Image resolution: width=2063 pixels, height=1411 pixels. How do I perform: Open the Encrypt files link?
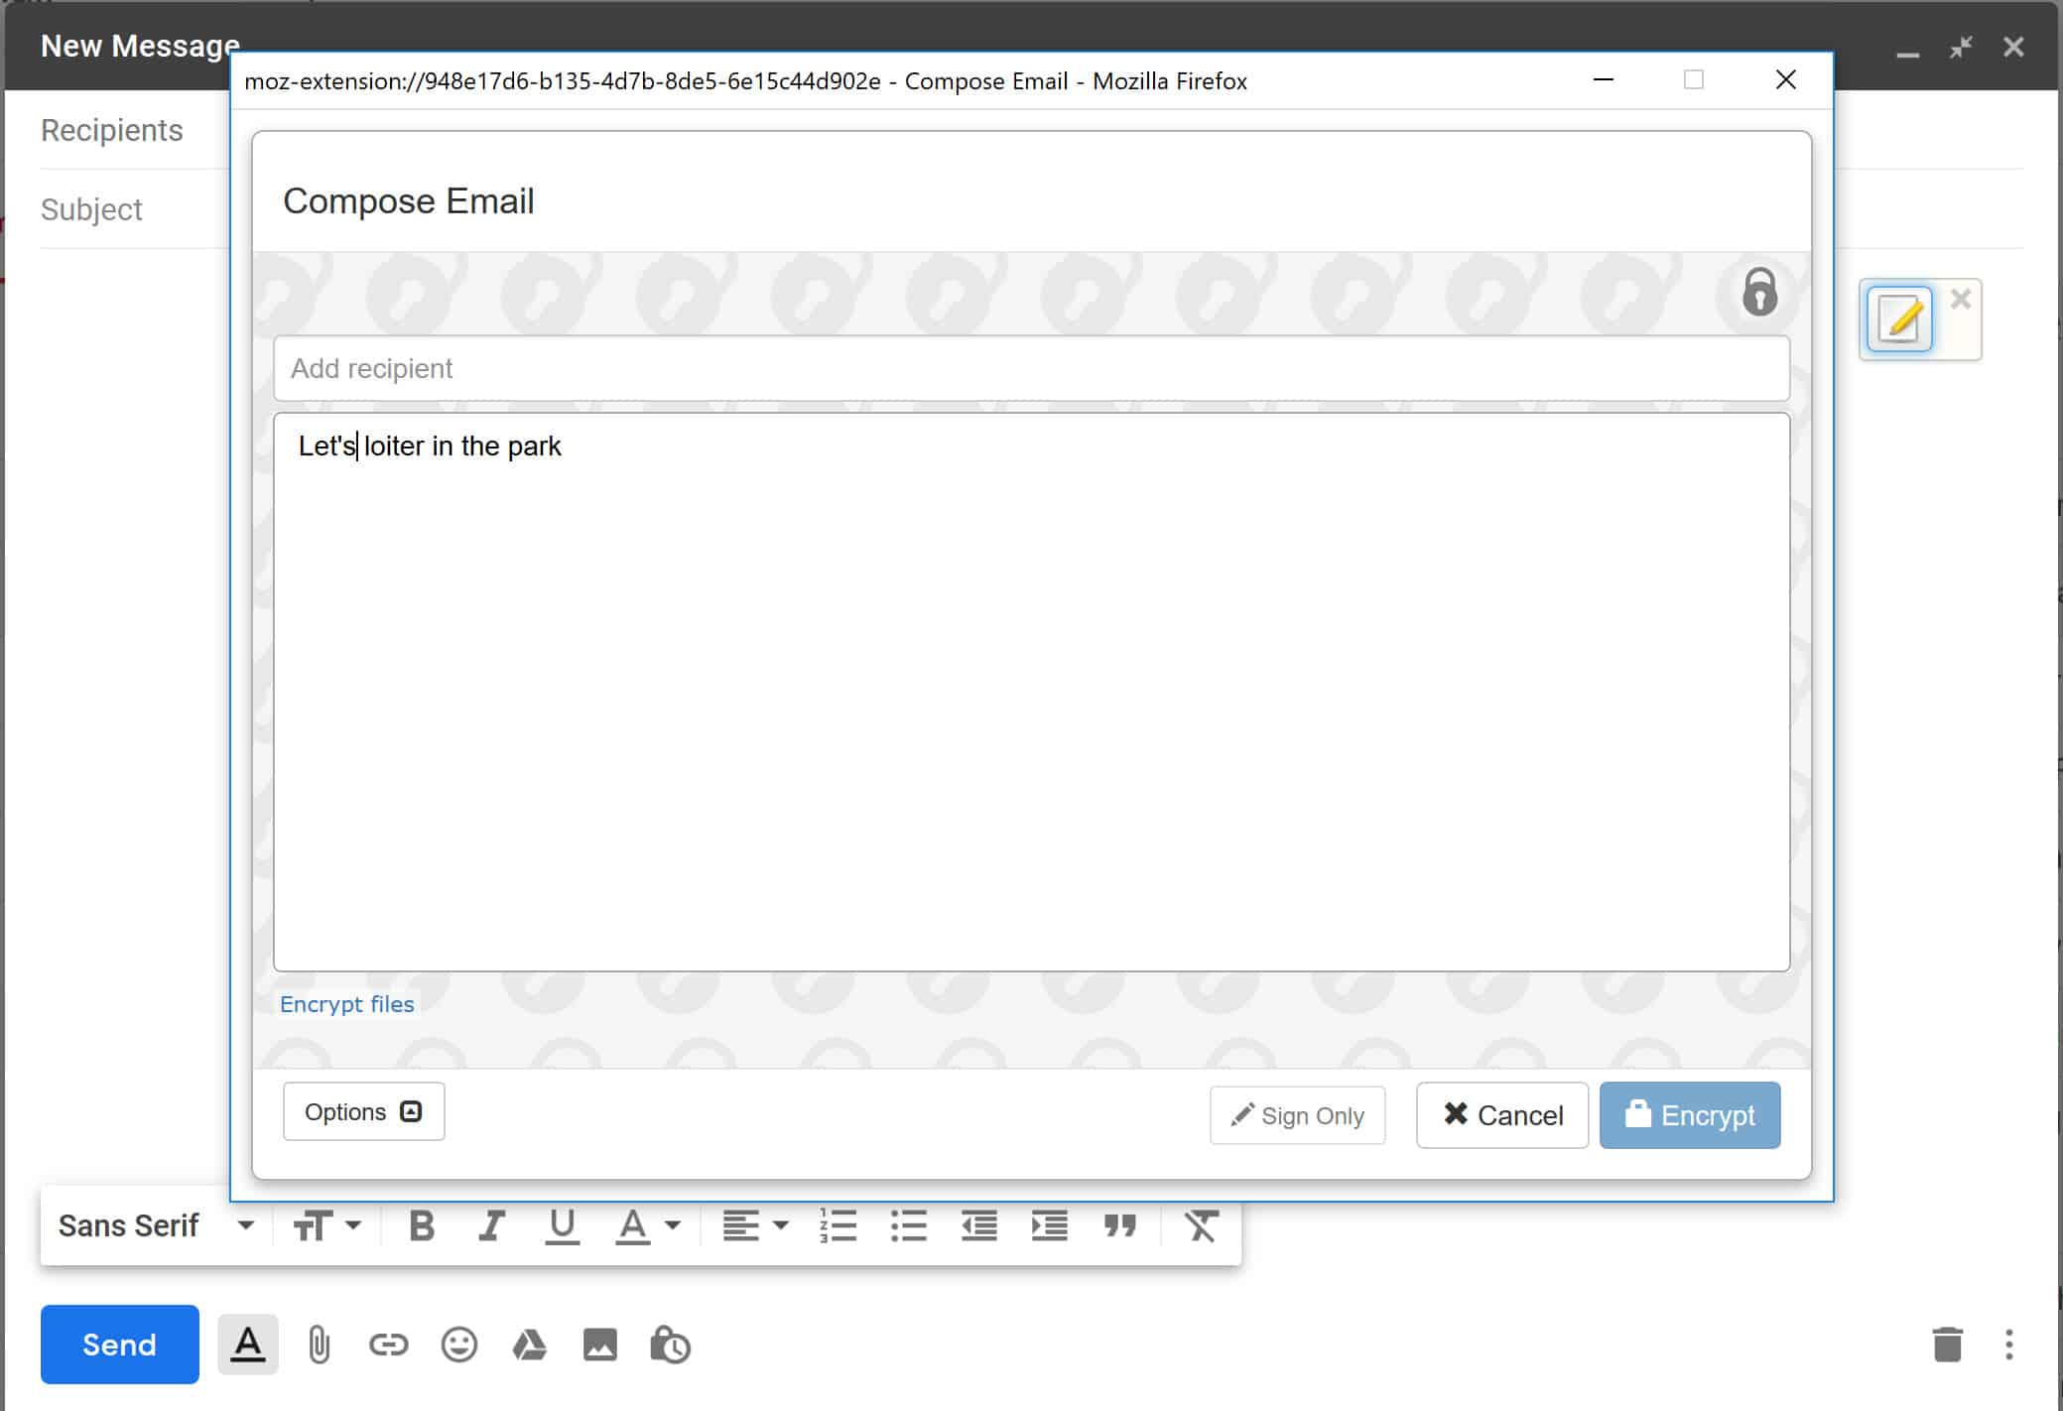[x=346, y=1004]
